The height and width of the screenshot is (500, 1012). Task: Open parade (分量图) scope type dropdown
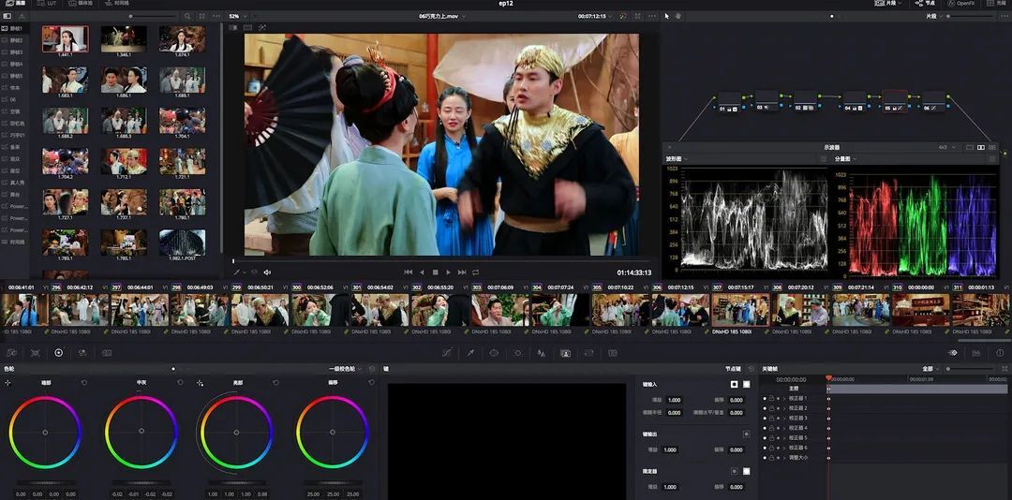click(844, 159)
